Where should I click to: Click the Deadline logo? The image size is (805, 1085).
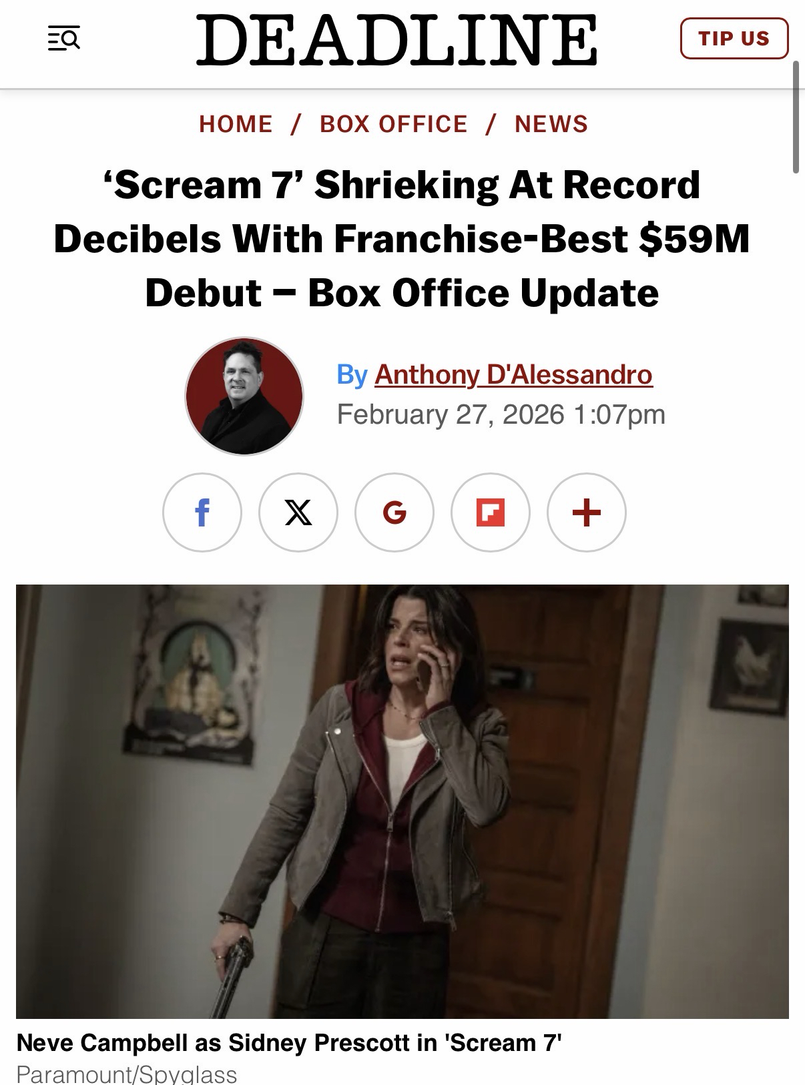(x=396, y=39)
